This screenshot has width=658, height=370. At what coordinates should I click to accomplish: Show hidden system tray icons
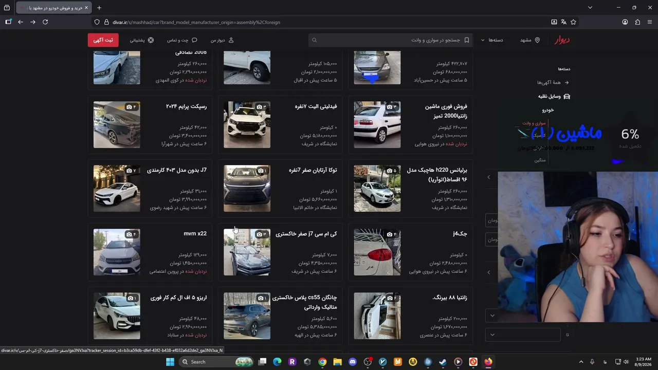point(581,362)
